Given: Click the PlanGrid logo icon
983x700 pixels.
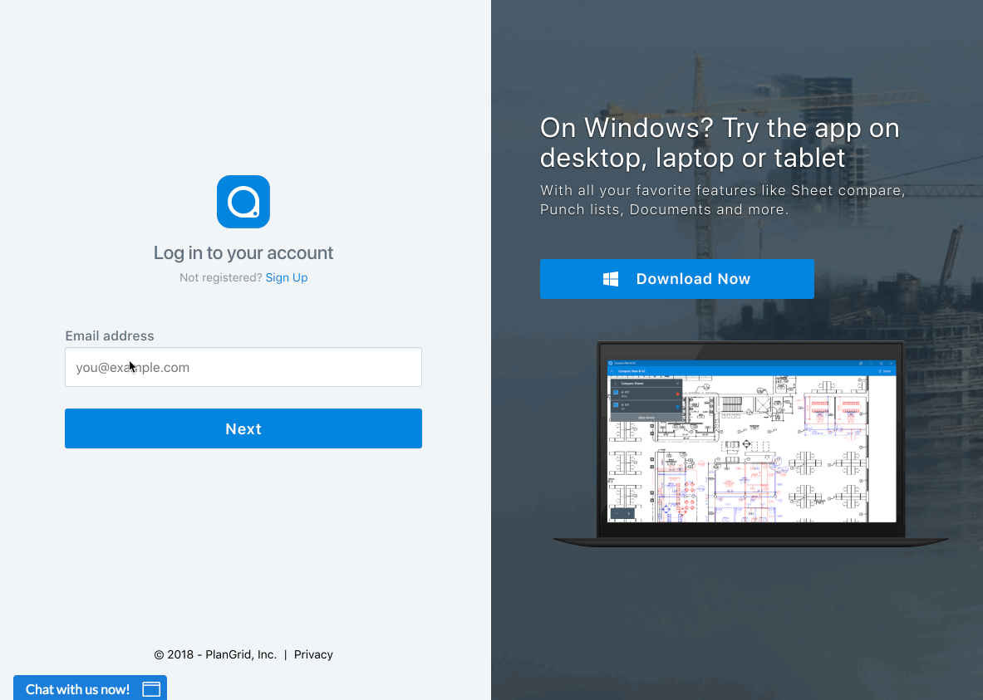Looking at the screenshot, I should [243, 202].
